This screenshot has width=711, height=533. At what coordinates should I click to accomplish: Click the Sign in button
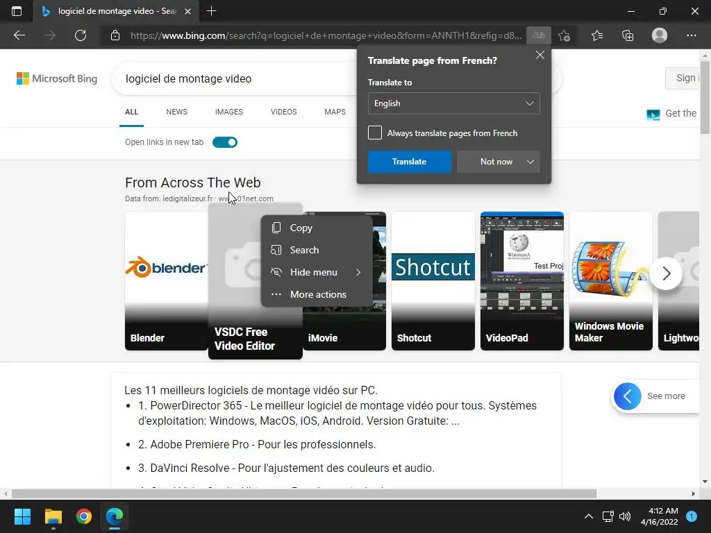[x=683, y=78]
